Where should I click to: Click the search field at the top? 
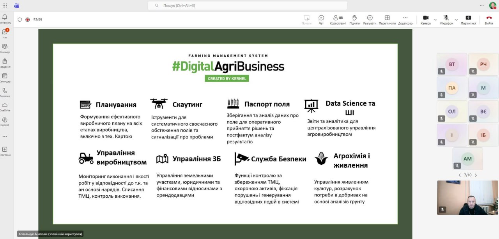coord(248,5)
